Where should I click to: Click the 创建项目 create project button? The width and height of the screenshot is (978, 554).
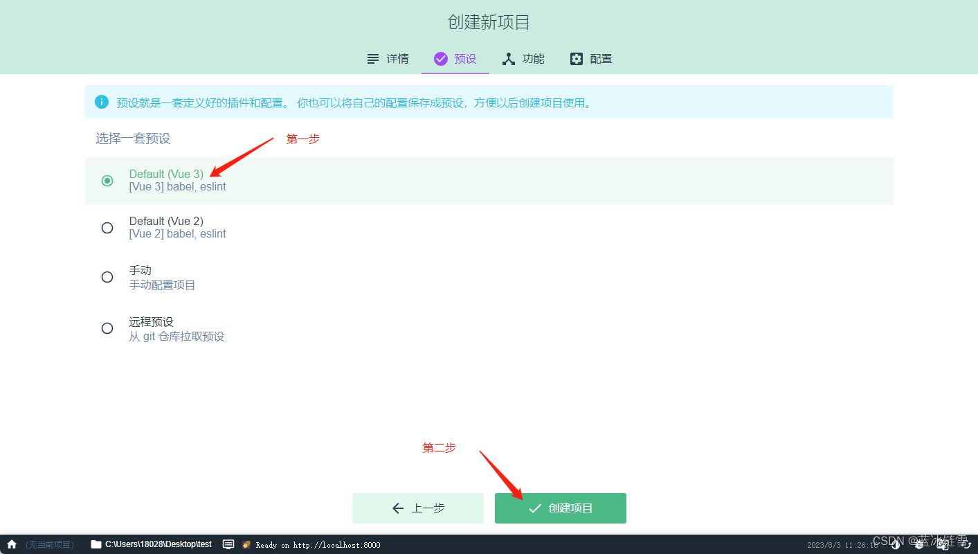(x=561, y=508)
